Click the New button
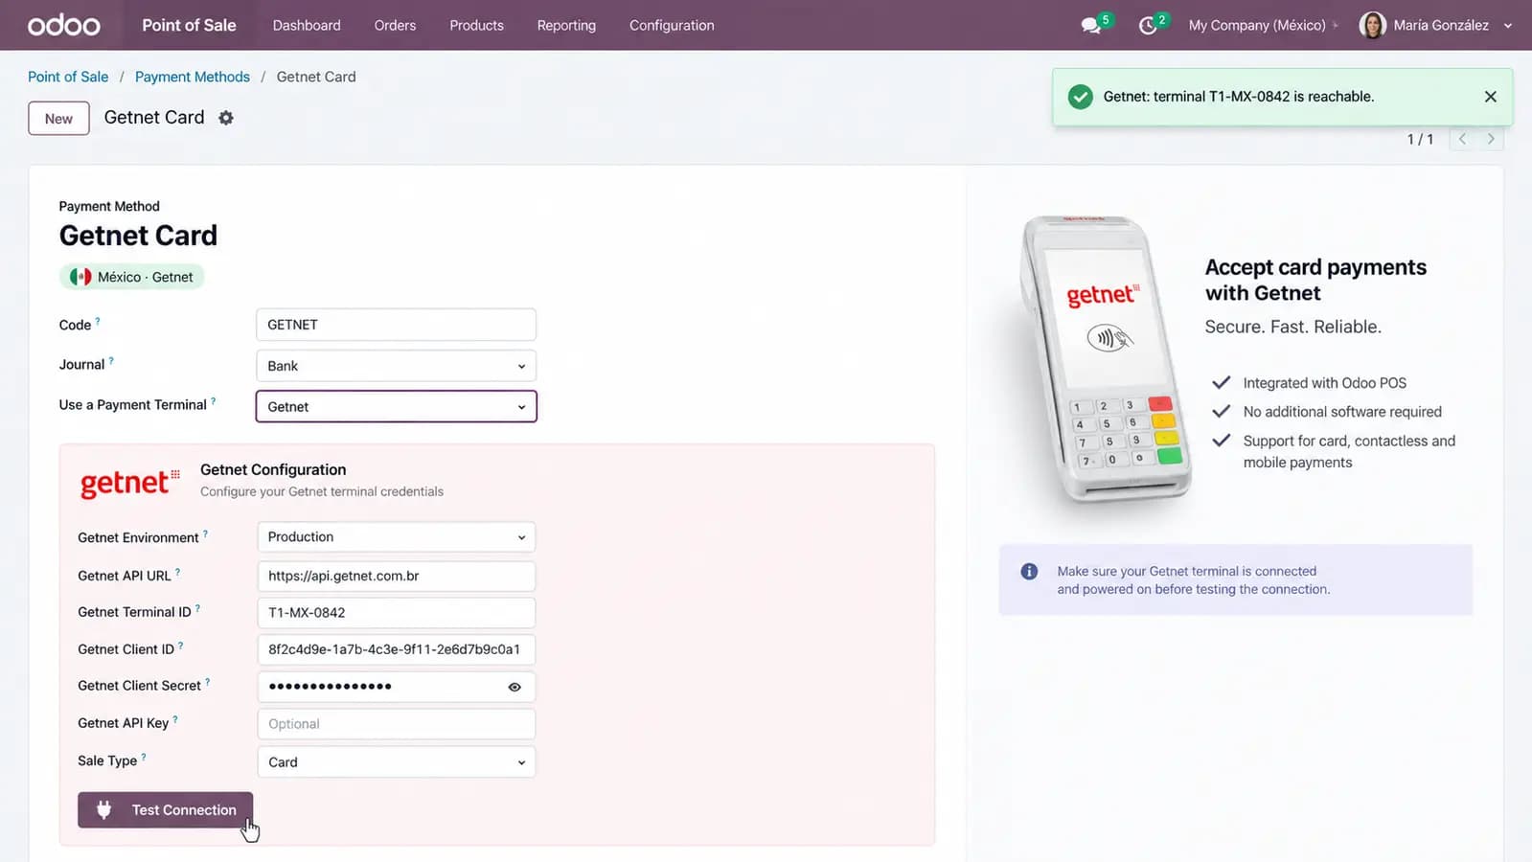The image size is (1532, 862). 58,119
